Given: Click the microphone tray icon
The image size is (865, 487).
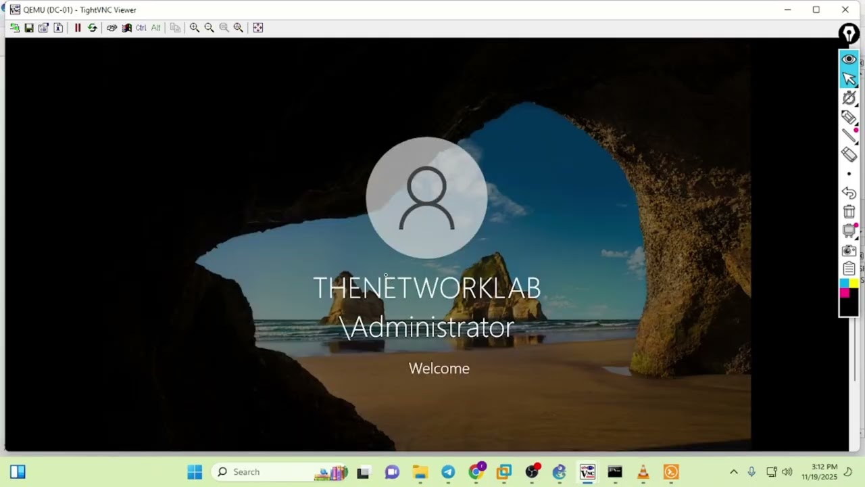Looking at the screenshot, I should (751, 472).
